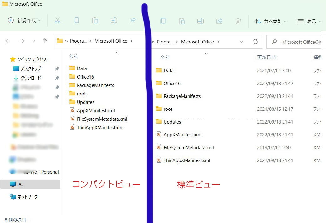Sort by the 更新日時 column header
This screenshot has width=326, height=223.
267,58
